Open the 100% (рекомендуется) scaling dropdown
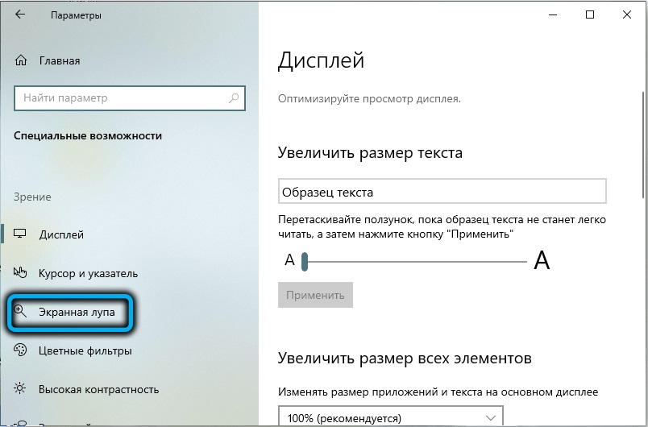The height and width of the screenshot is (427, 648). [391, 417]
